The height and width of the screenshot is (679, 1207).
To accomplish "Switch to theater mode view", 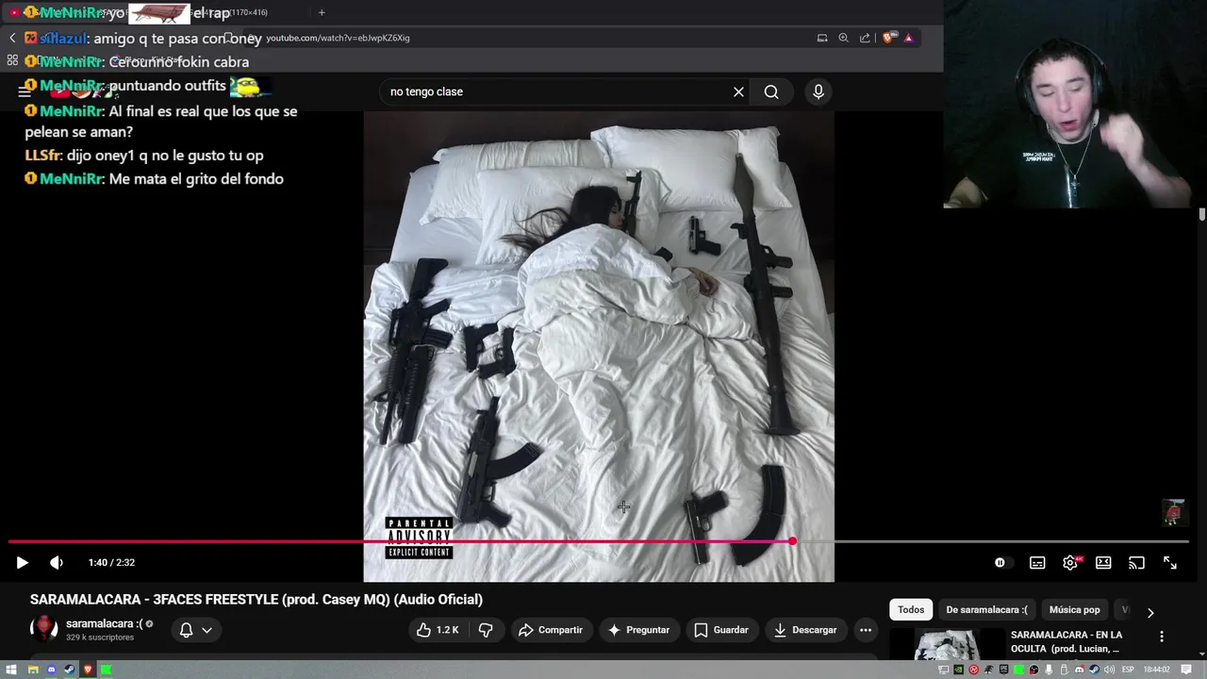I will 1103,563.
